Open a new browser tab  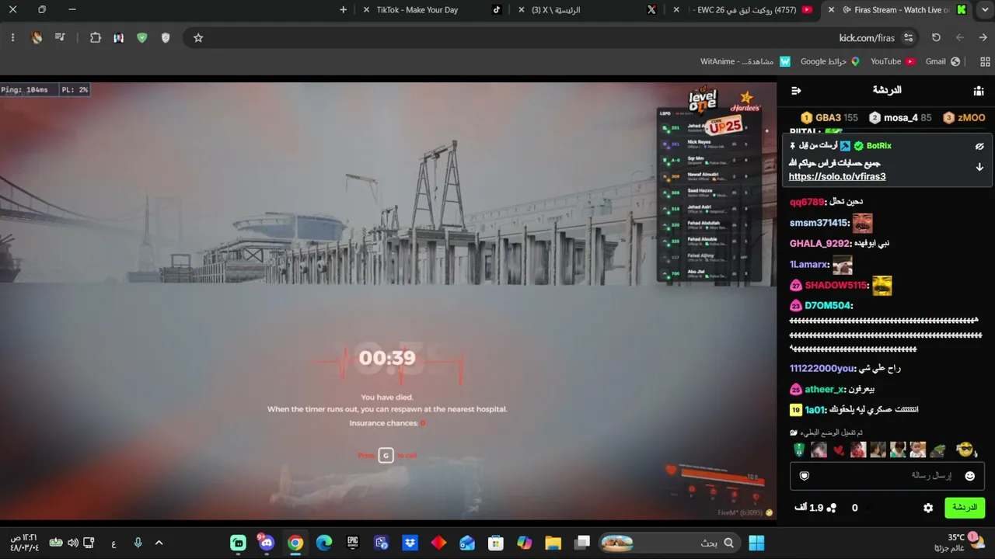[344, 10]
